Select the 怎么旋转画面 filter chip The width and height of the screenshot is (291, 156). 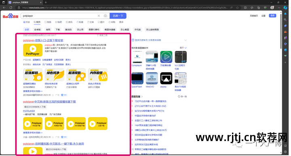(152, 30)
